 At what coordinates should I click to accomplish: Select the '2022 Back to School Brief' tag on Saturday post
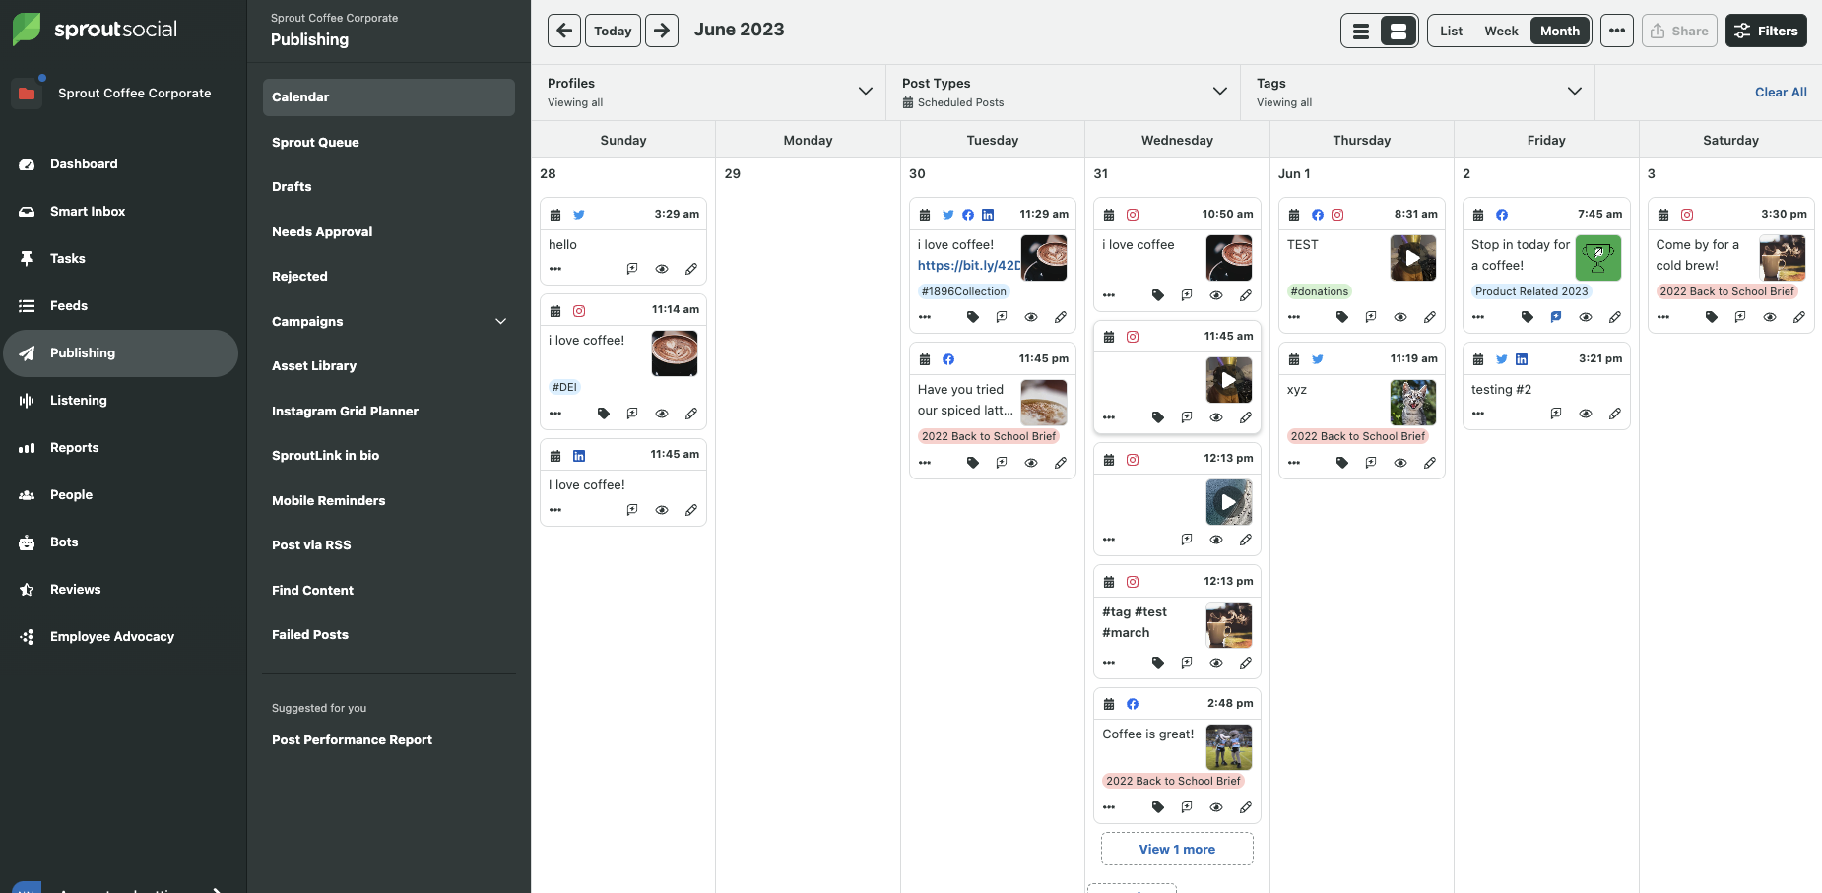[x=1726, y=291]
